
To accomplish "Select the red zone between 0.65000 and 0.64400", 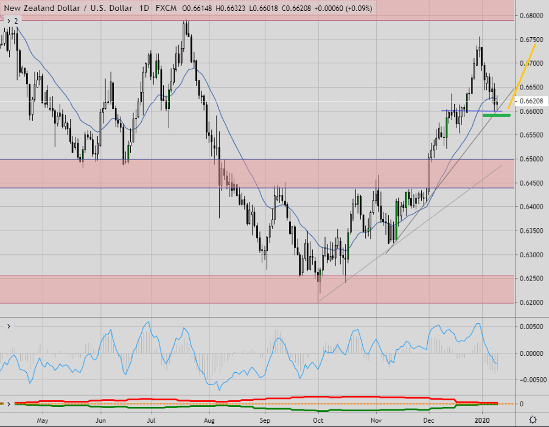I will [257, 173].
